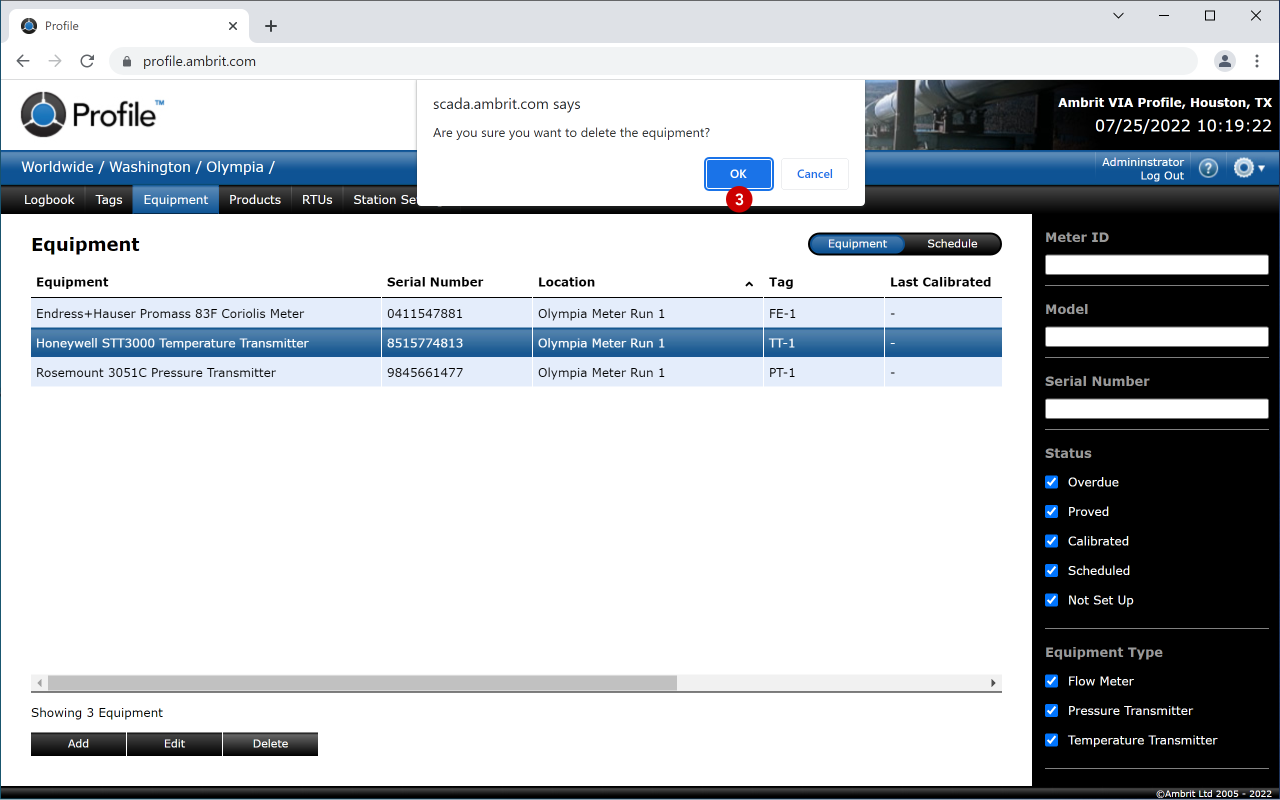Click serial number 0411547881
Viewport: 1280px width, 800px height.
tap(424, 313)
